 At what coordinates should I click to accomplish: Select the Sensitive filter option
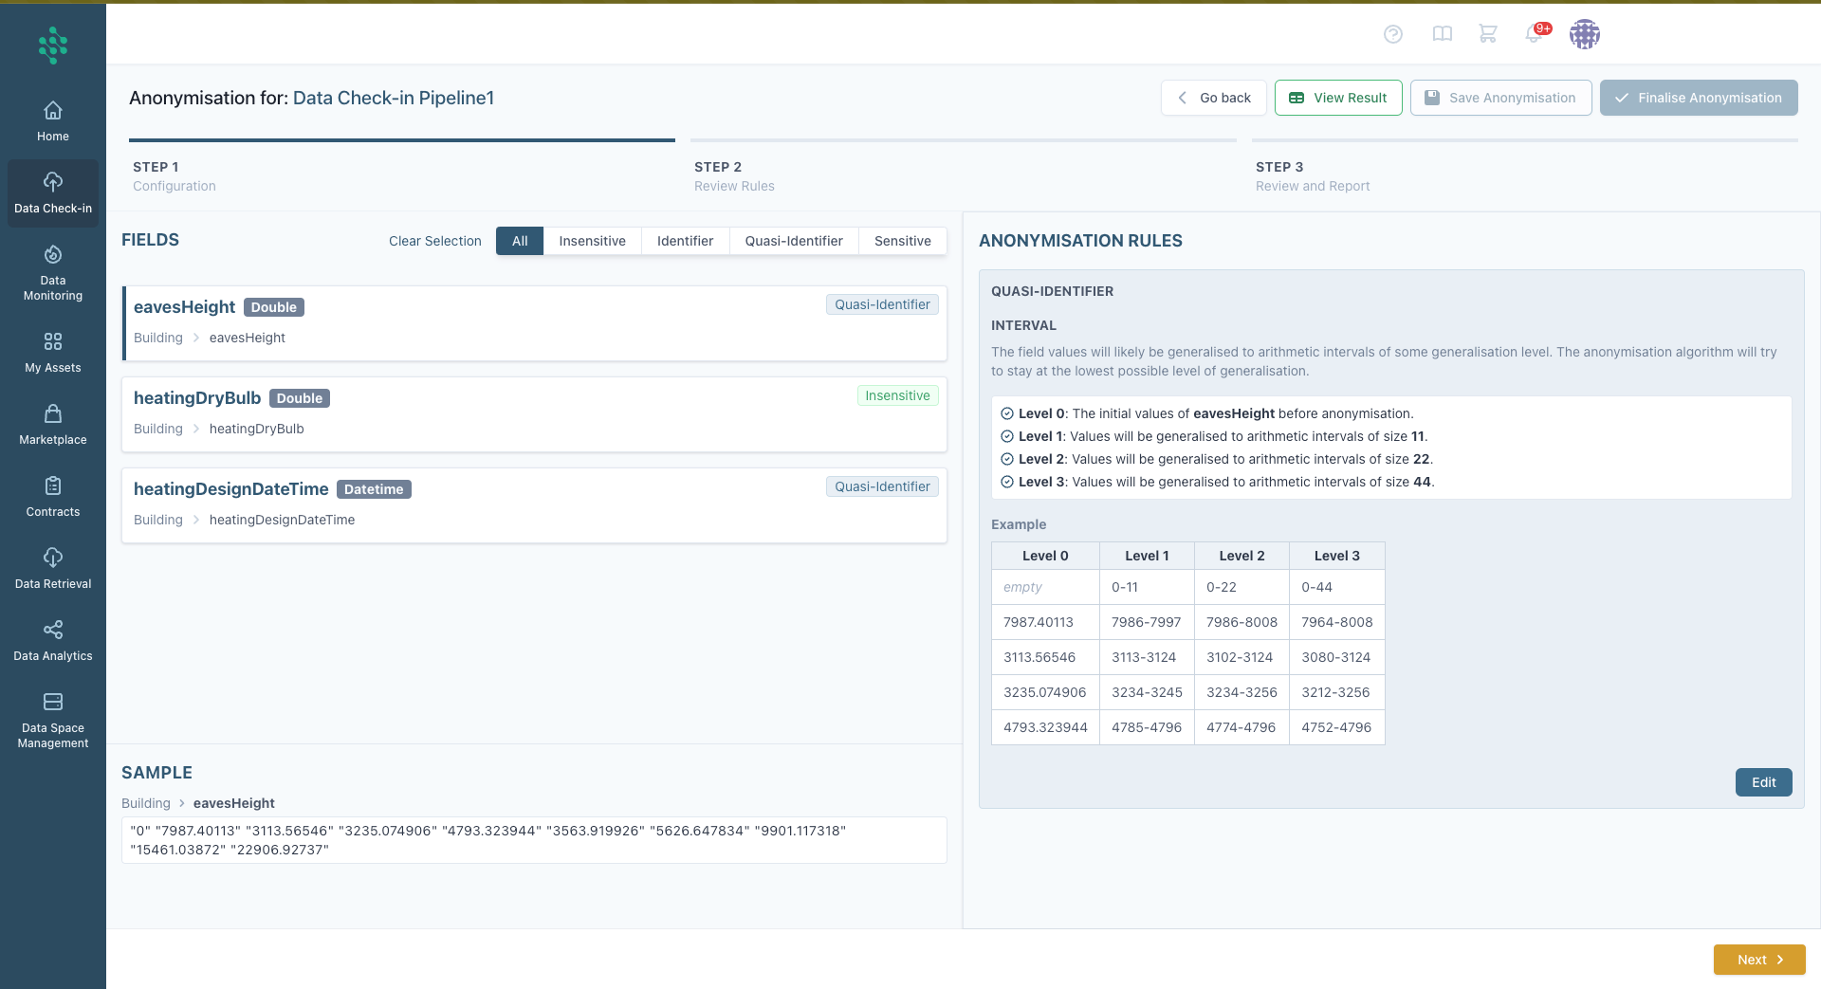coord(902,241)
